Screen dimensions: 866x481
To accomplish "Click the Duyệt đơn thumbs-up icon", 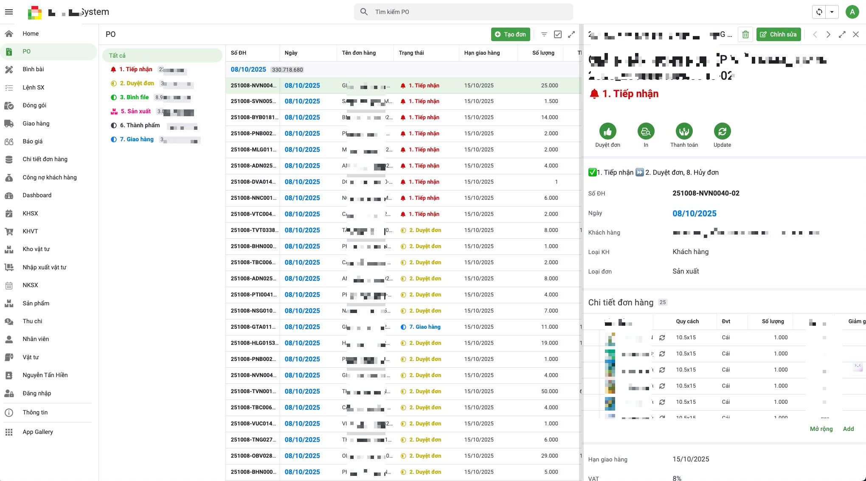I will click(607, 131).
